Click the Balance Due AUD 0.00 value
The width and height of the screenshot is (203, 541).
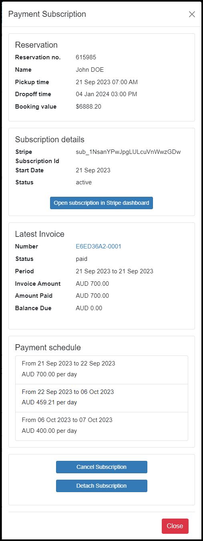coord(89,308)
